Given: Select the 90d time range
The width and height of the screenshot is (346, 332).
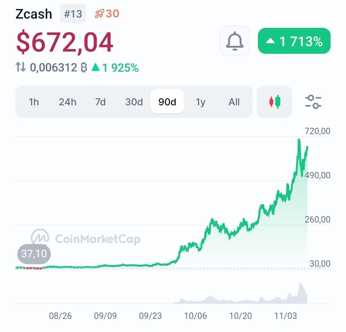Looking at the screenshot, I should (167, 102).
